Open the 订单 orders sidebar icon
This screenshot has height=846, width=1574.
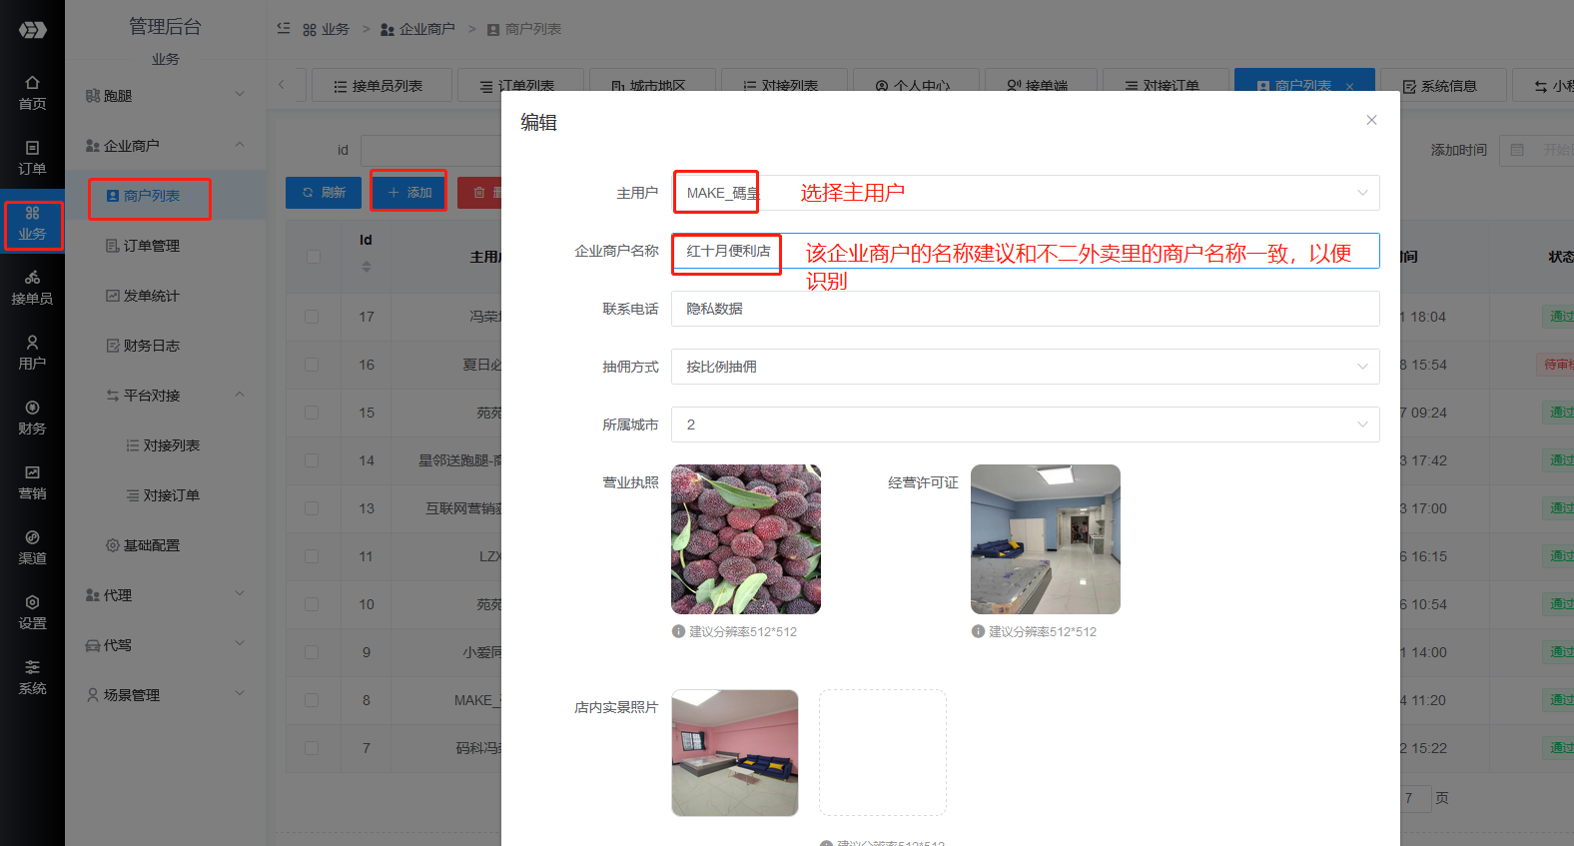pyautogui.click(x=32, y=158)
